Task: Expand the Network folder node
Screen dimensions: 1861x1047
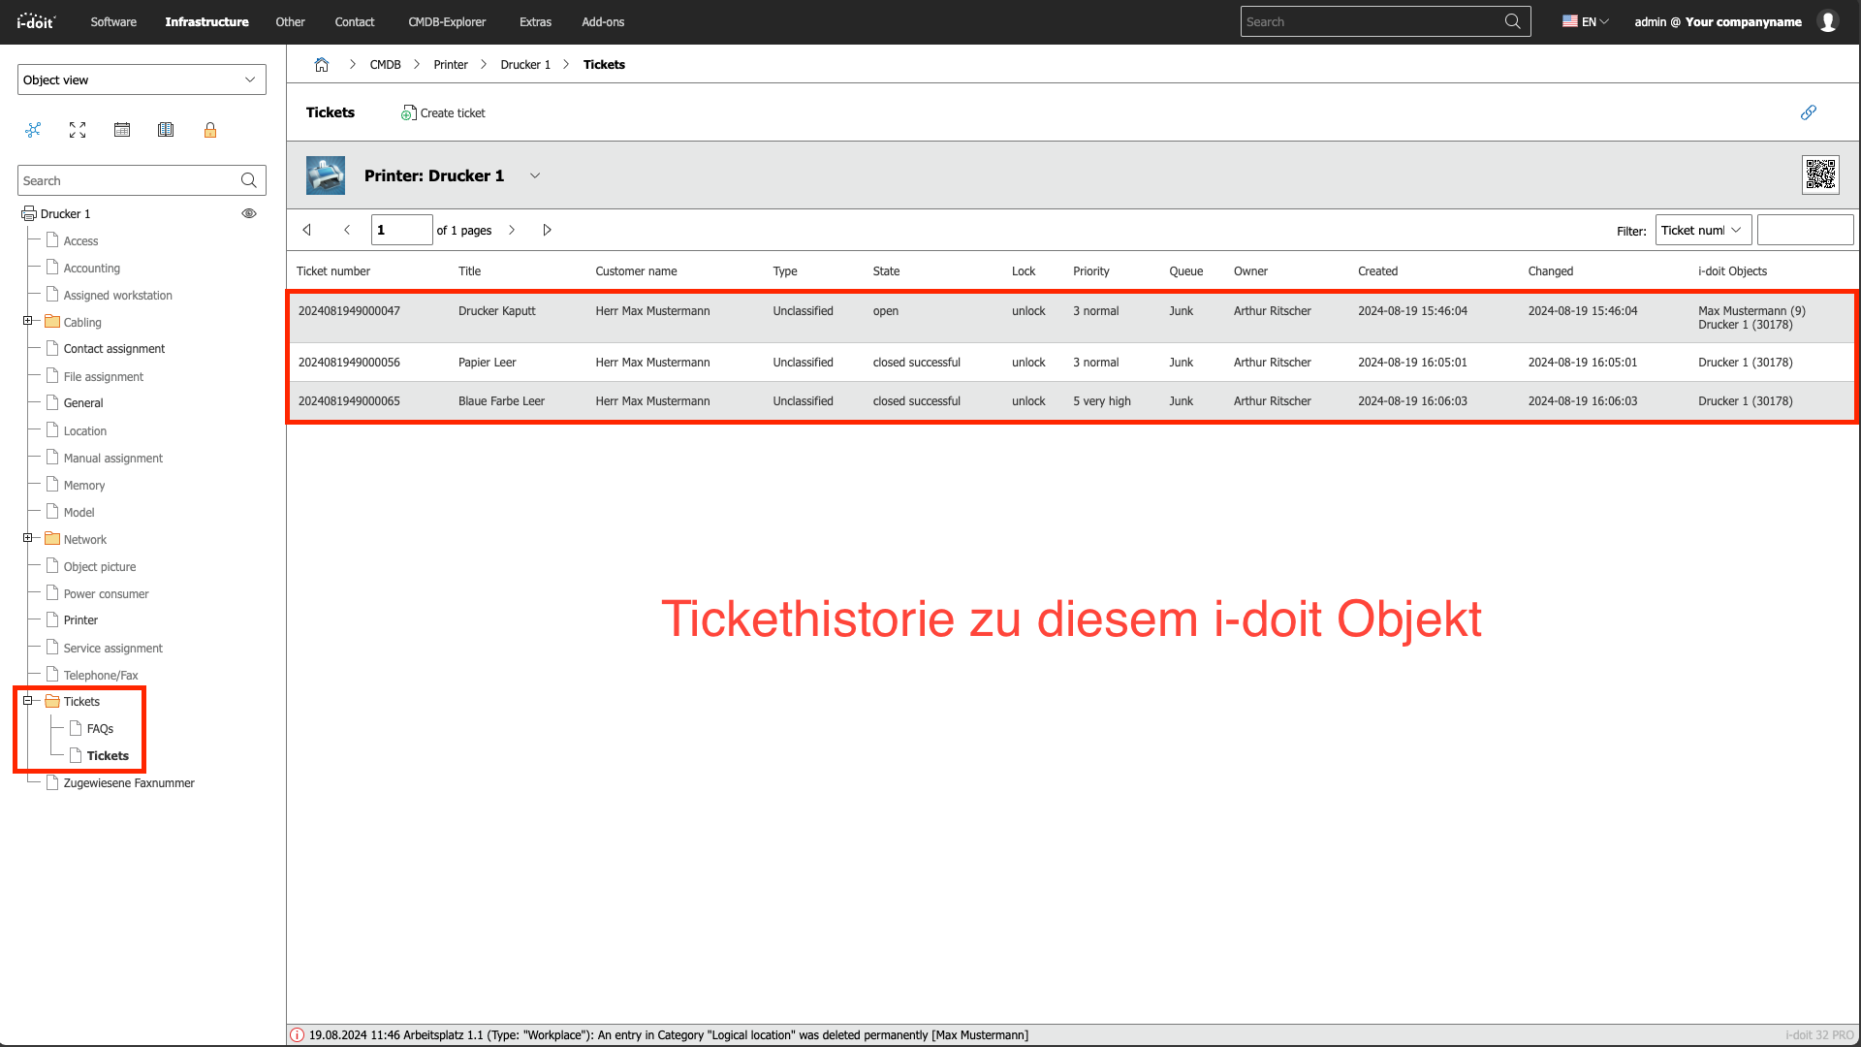Action: tap(28, 538)
